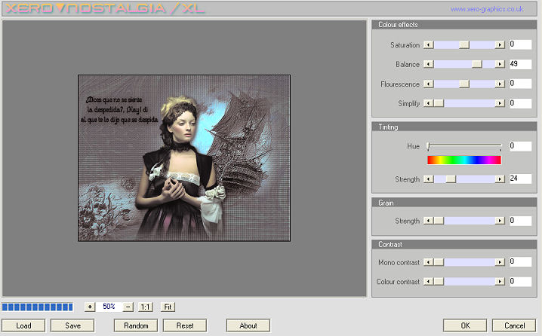Click the Grain Strength value field
Image resolution: width=542 pixels, height=336 pixels.
coord(520,221)
